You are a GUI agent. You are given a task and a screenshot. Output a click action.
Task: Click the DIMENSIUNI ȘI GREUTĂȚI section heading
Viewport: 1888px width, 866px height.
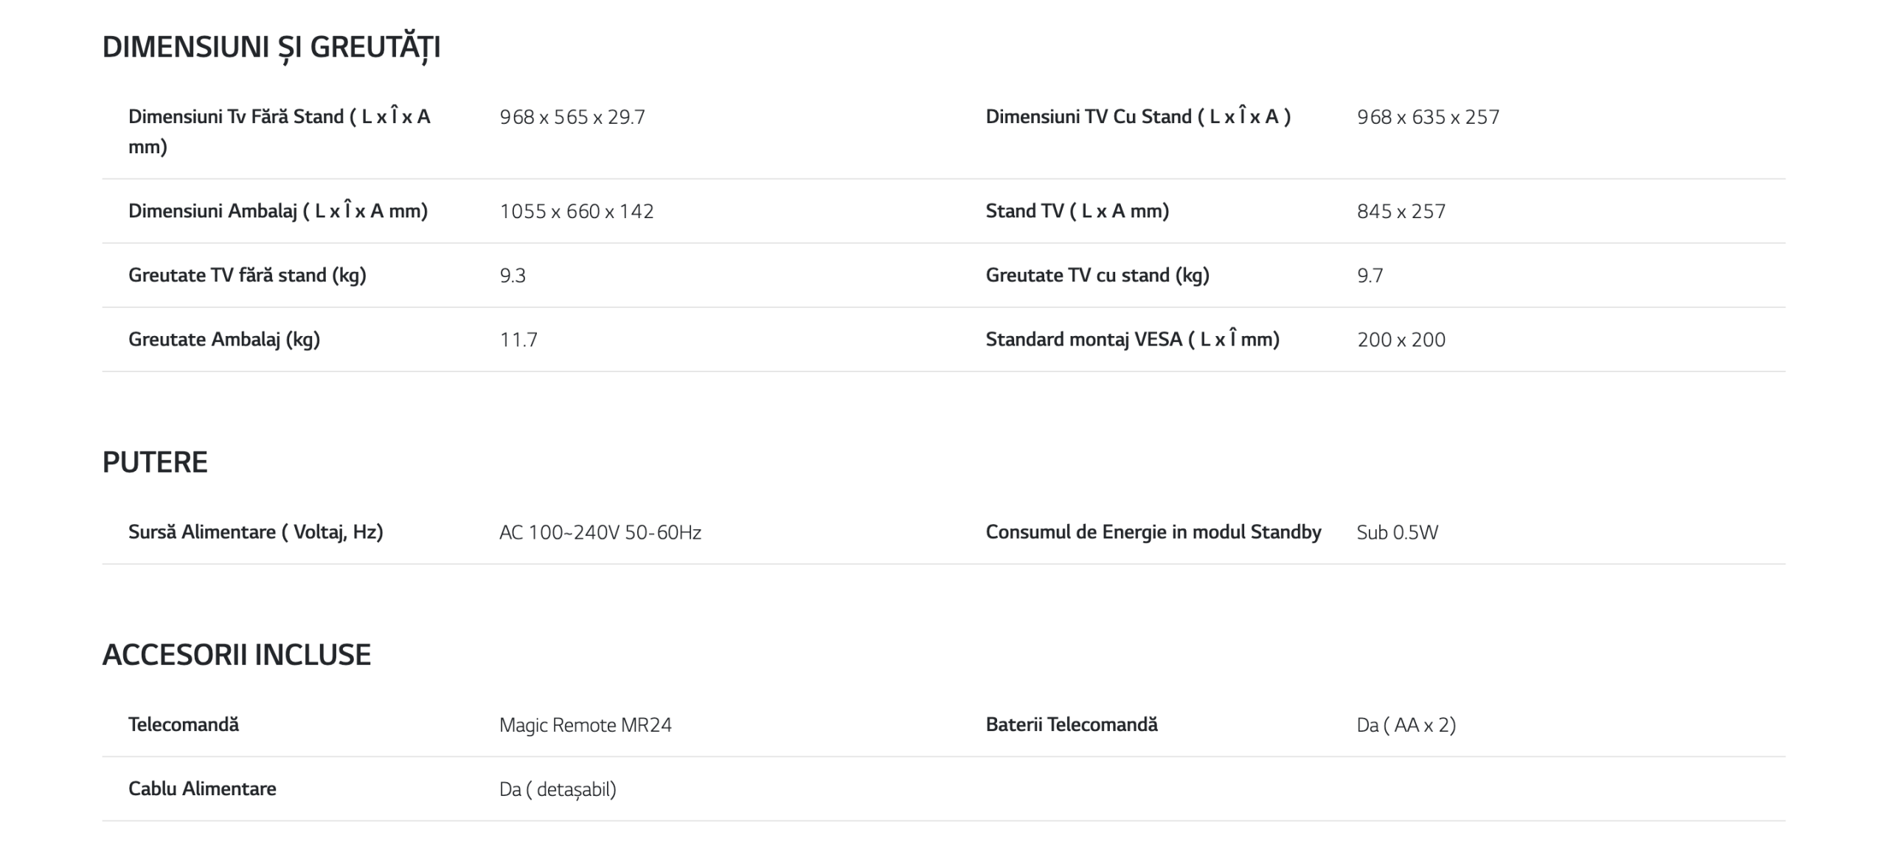click(271, 48)
